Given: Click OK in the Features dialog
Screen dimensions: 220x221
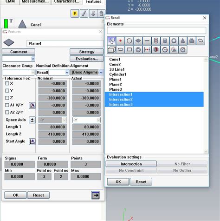Looking at the screenshot, I should tap(15, 195).
